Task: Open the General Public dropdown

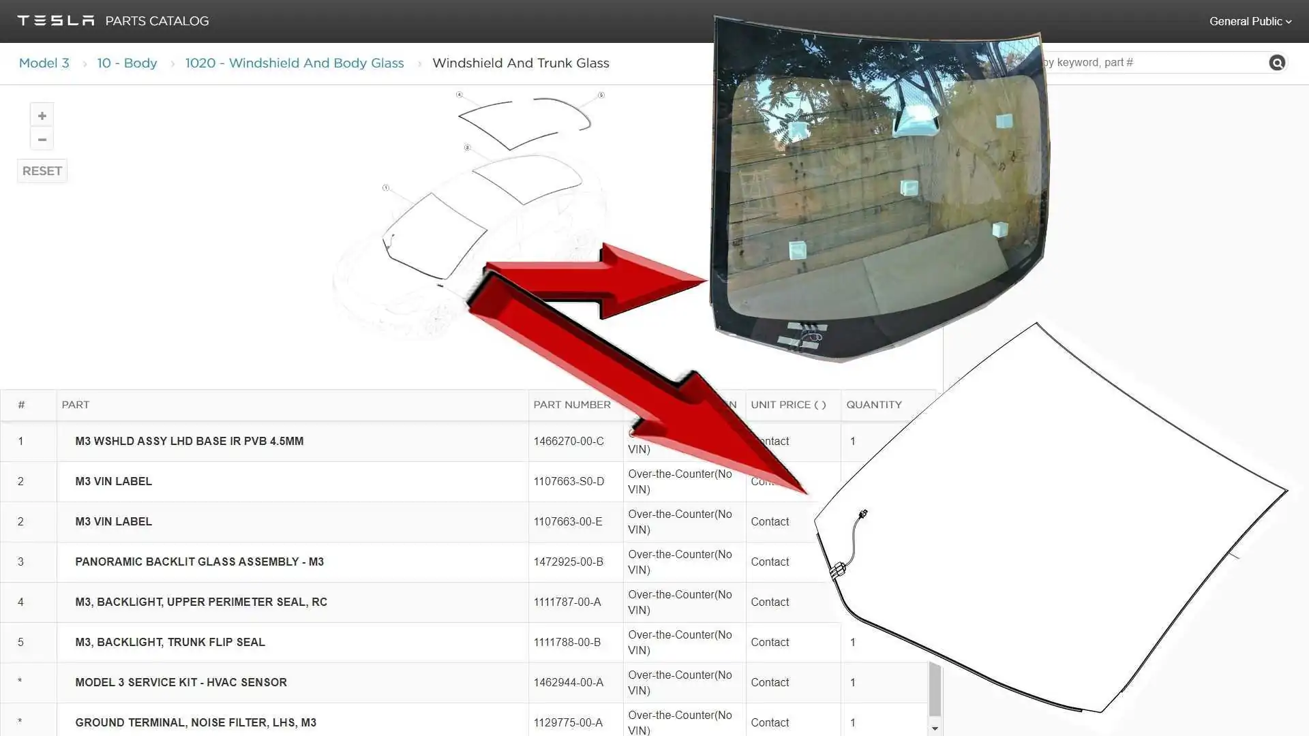Action: tap(1250, 21)
